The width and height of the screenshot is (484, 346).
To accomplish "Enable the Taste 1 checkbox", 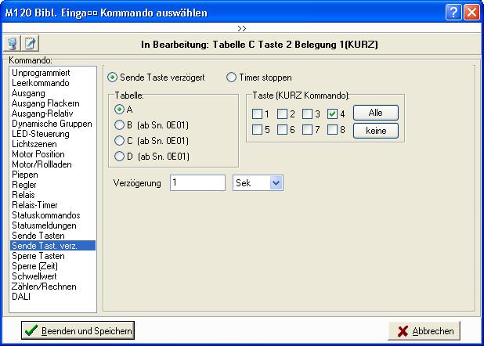I will click(258, 114).
